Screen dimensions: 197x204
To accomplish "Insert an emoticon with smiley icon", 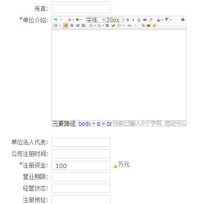I will click(x=154, y=25).
